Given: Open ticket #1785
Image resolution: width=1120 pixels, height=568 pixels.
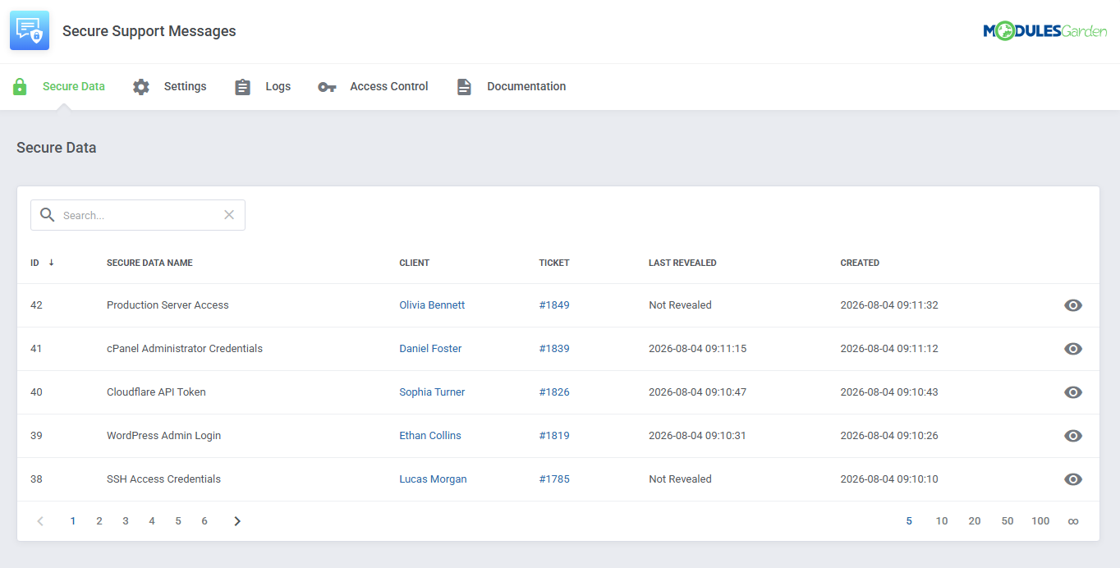Looking at the screenshot, I should pyautogui.click(x=554, y=479).
